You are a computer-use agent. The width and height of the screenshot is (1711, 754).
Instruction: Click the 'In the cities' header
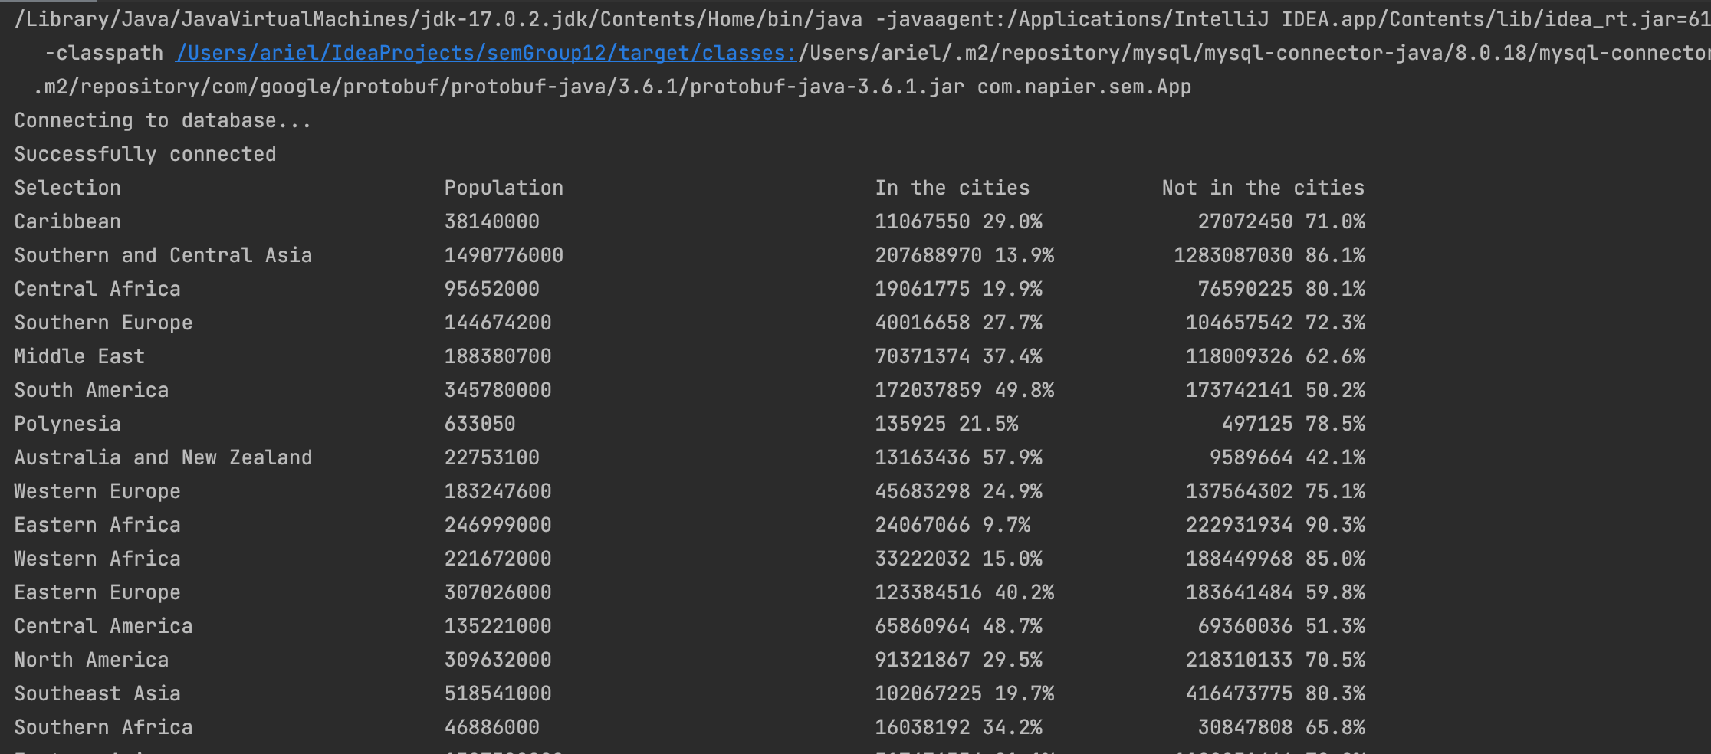[x=952, y=188]
